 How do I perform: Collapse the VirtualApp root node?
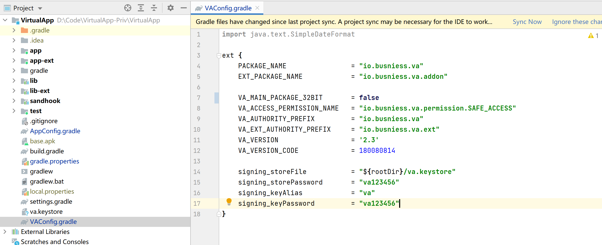tap(5, 20)
